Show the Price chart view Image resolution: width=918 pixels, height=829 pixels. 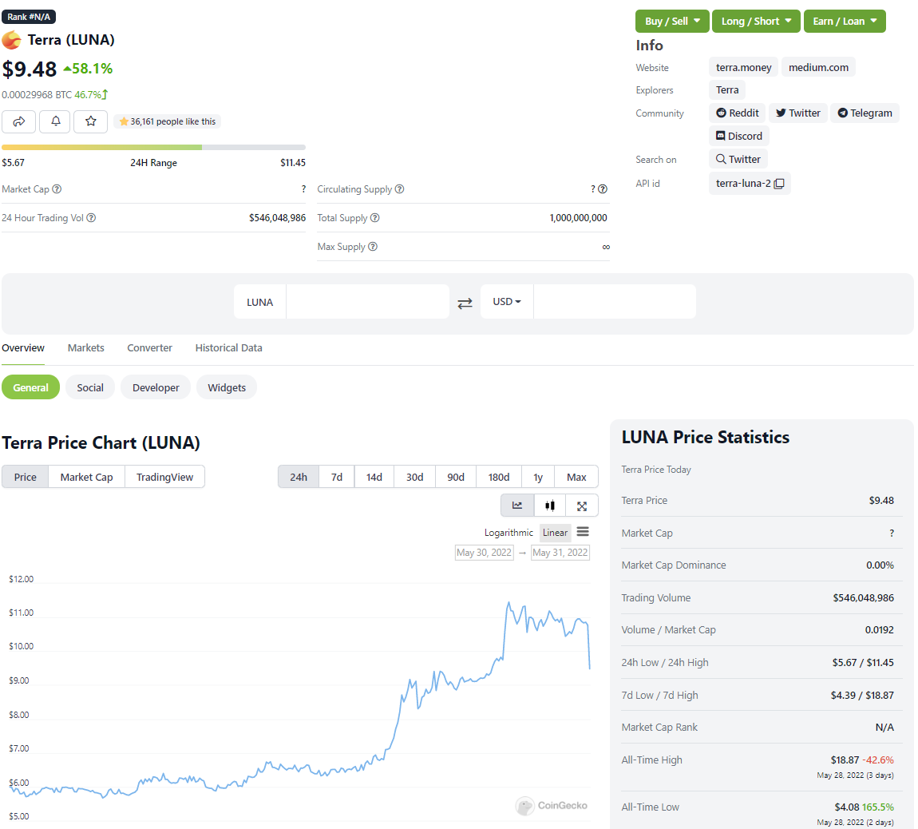(26, 477)
